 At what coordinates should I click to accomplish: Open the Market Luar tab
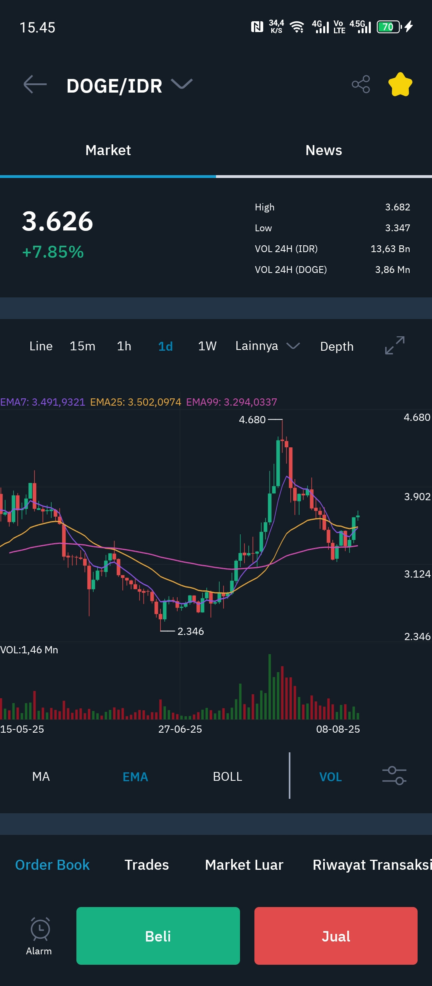(x=244, y=865)
